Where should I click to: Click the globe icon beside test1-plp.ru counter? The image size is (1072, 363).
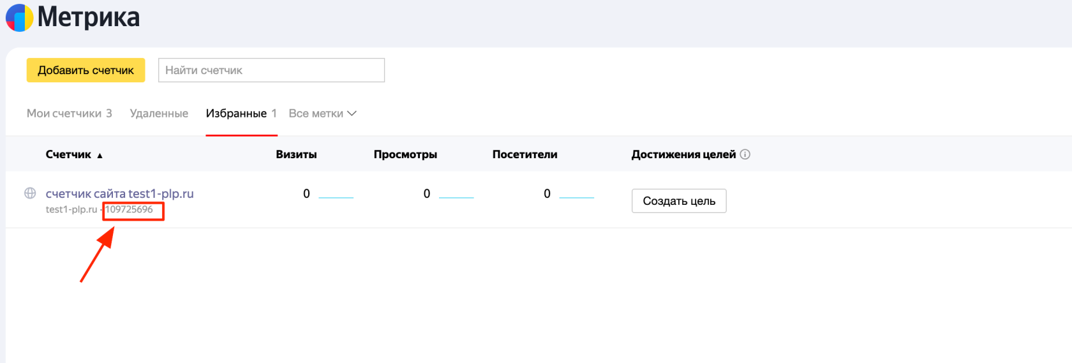(30, 193)
